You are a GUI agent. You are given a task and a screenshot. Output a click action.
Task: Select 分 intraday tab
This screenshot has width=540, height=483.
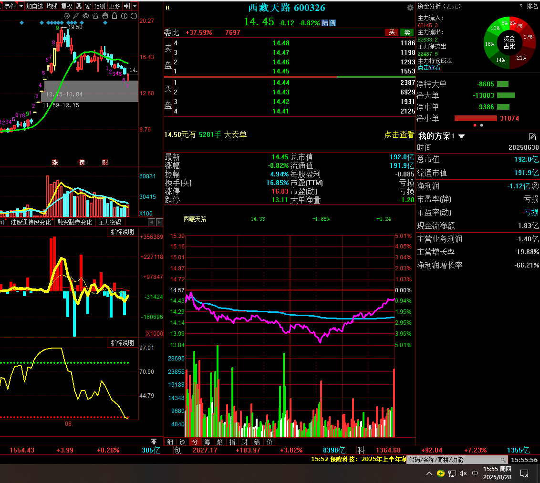click(195, 442)
